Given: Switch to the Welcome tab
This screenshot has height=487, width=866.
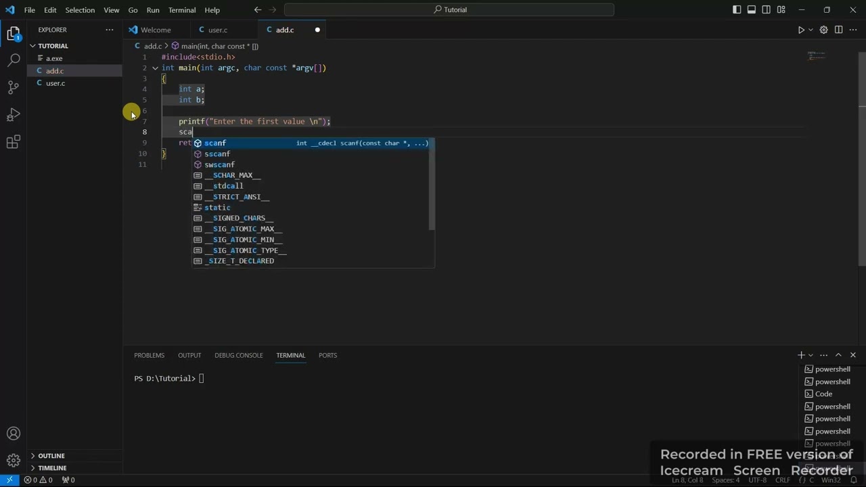Looking at the screenshot, I should [156, 30].
